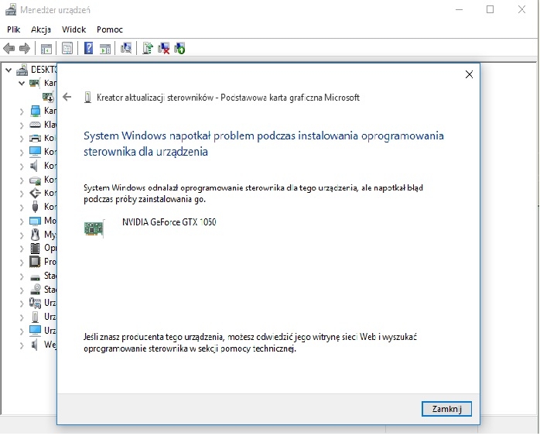Collapse the expanded Kar graphics cards node
540x436 pixels.
22,84
